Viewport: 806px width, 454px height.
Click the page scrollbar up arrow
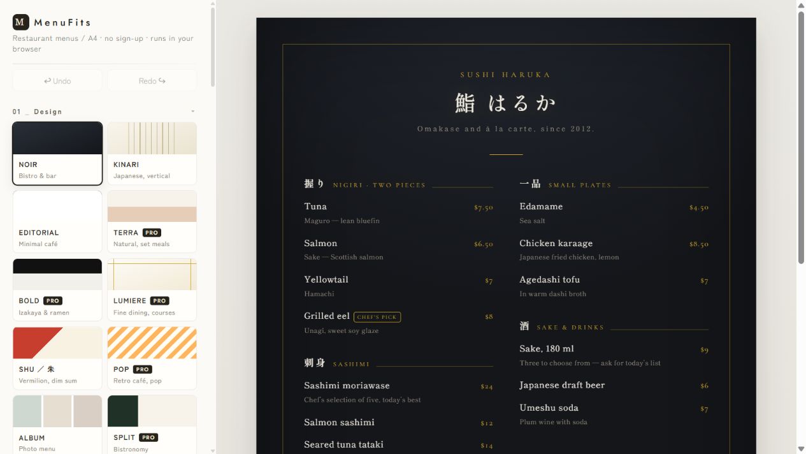tap(801, 4)
